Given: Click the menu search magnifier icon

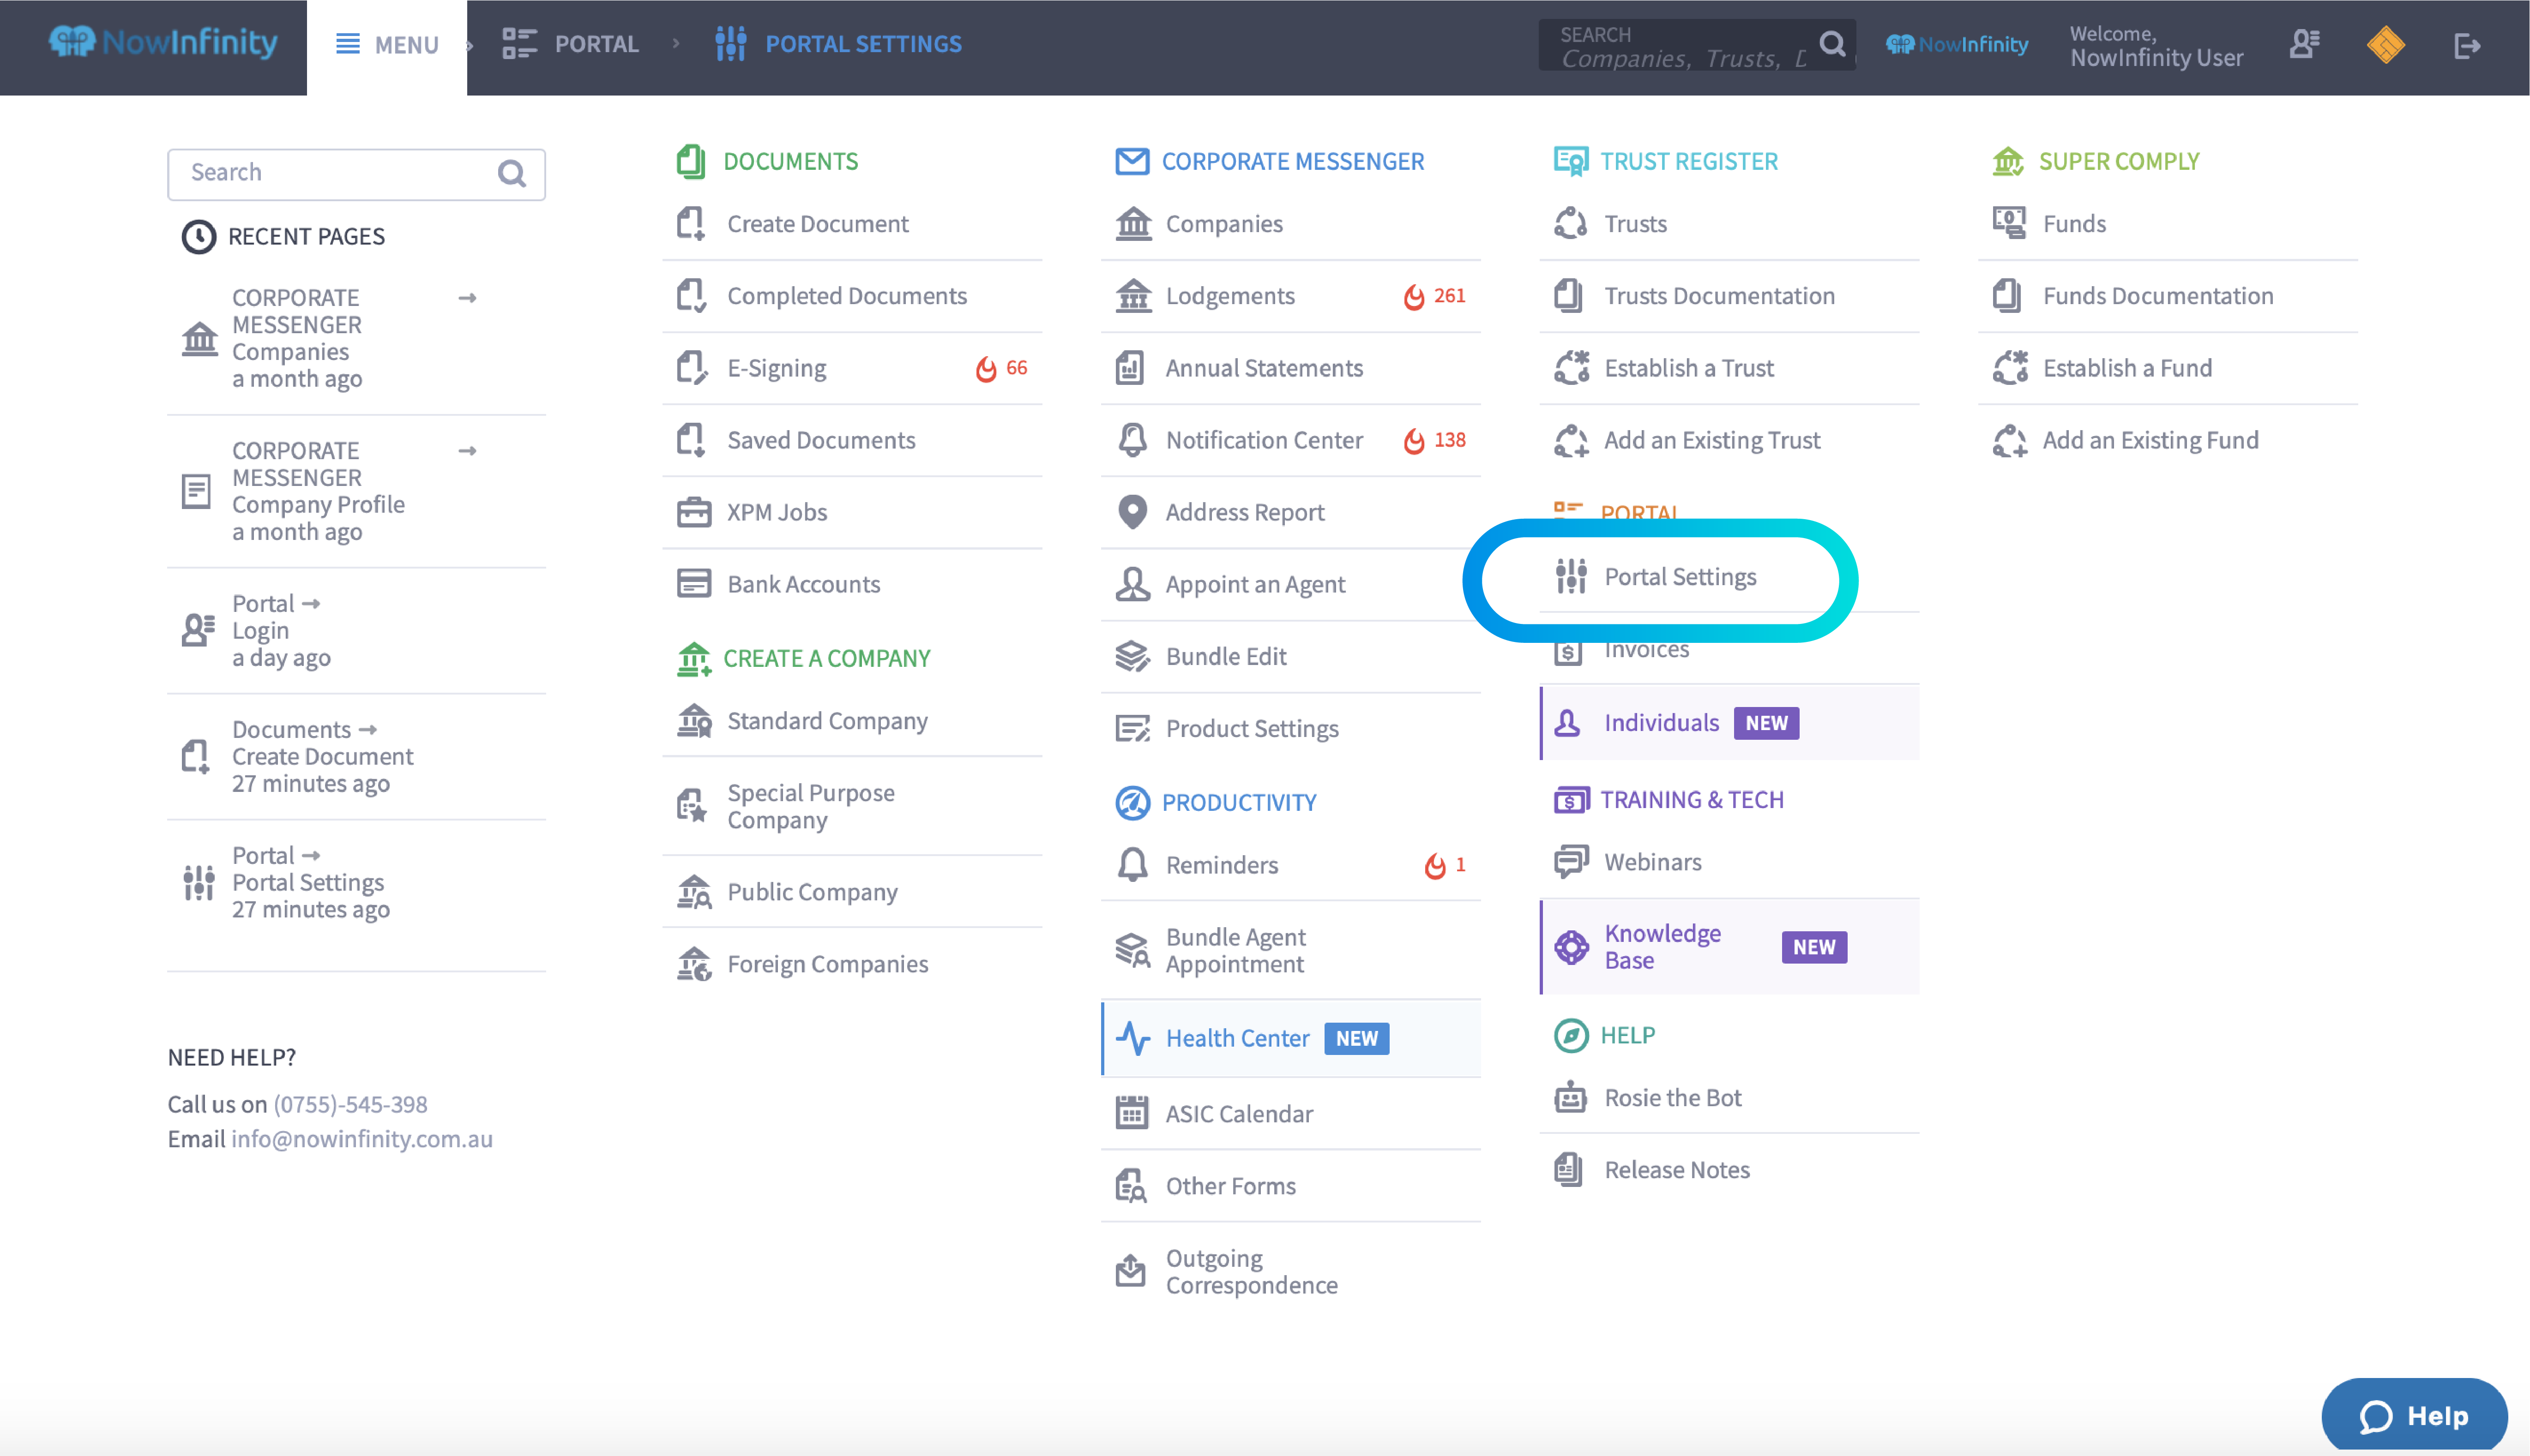Looking at the screenshot, I should 511,174.
